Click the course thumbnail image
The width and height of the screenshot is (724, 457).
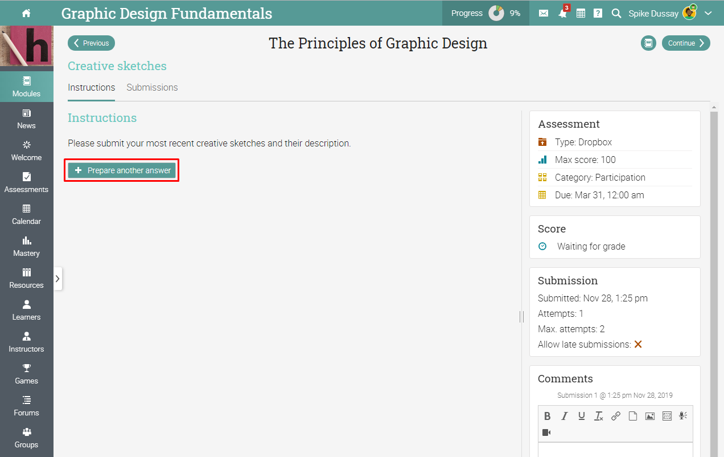pos(27,46)
